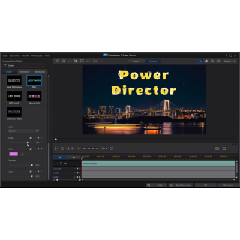Activate the hand pan tool

click(x=206, y=61)
